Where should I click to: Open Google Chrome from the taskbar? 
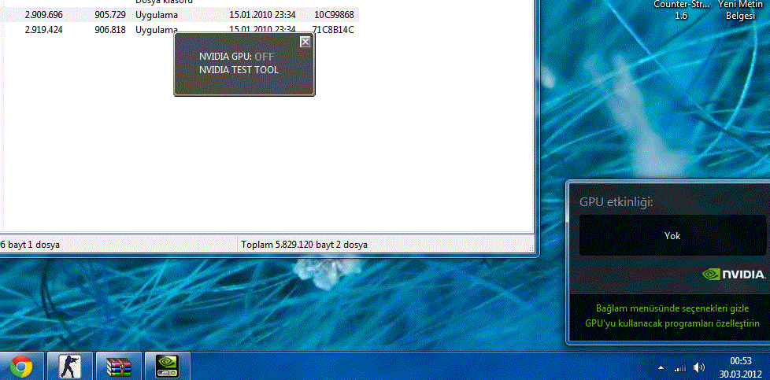pyautogui.click(x=21, y=367)
